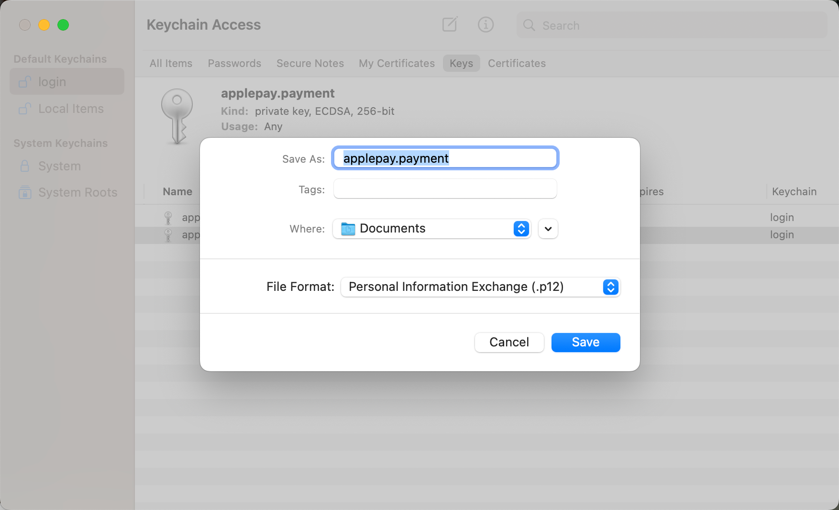Click the key icon in first list row

click(168, 218)
